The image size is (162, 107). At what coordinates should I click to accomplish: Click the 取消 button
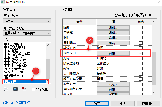point(123,103)
